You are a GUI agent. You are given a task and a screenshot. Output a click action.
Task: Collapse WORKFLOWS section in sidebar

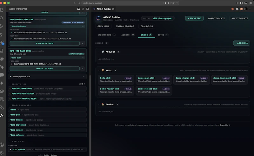click(9, 141)
